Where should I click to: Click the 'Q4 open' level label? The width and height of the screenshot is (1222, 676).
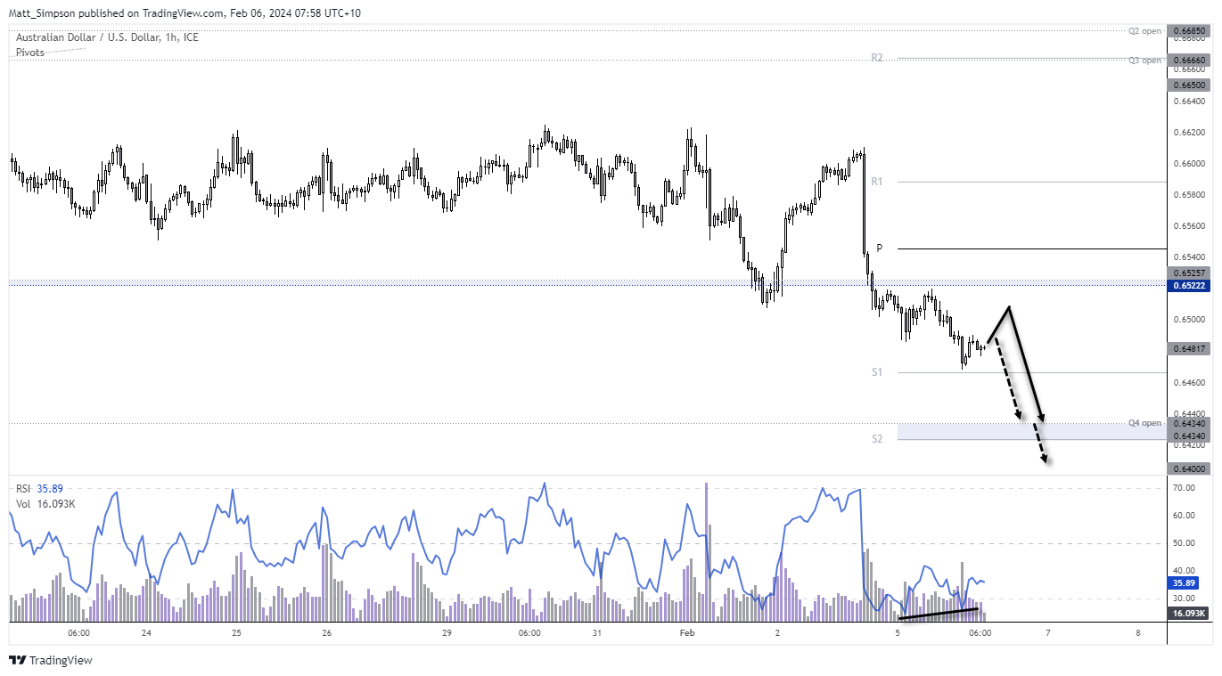pos(1144,423)
